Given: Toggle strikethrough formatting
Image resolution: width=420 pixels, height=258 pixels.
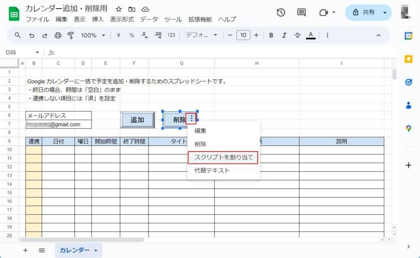Looking at the screenshot, I should pos(297,35).
